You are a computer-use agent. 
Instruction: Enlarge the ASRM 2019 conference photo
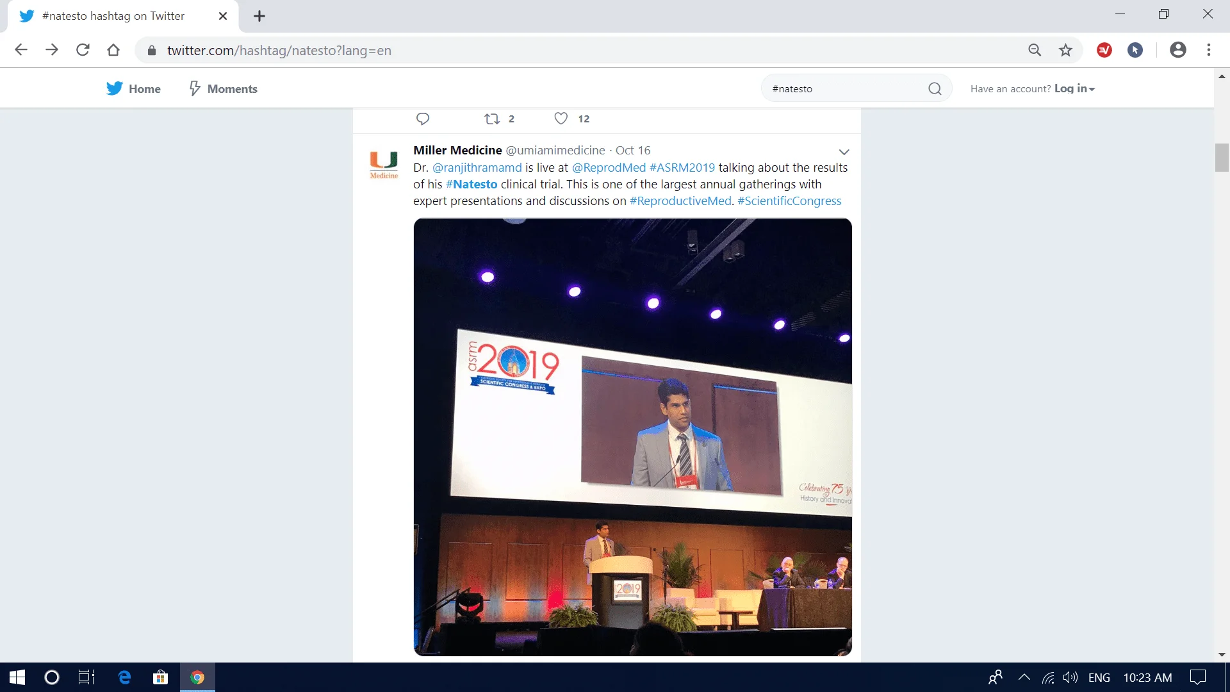(633, 437)
